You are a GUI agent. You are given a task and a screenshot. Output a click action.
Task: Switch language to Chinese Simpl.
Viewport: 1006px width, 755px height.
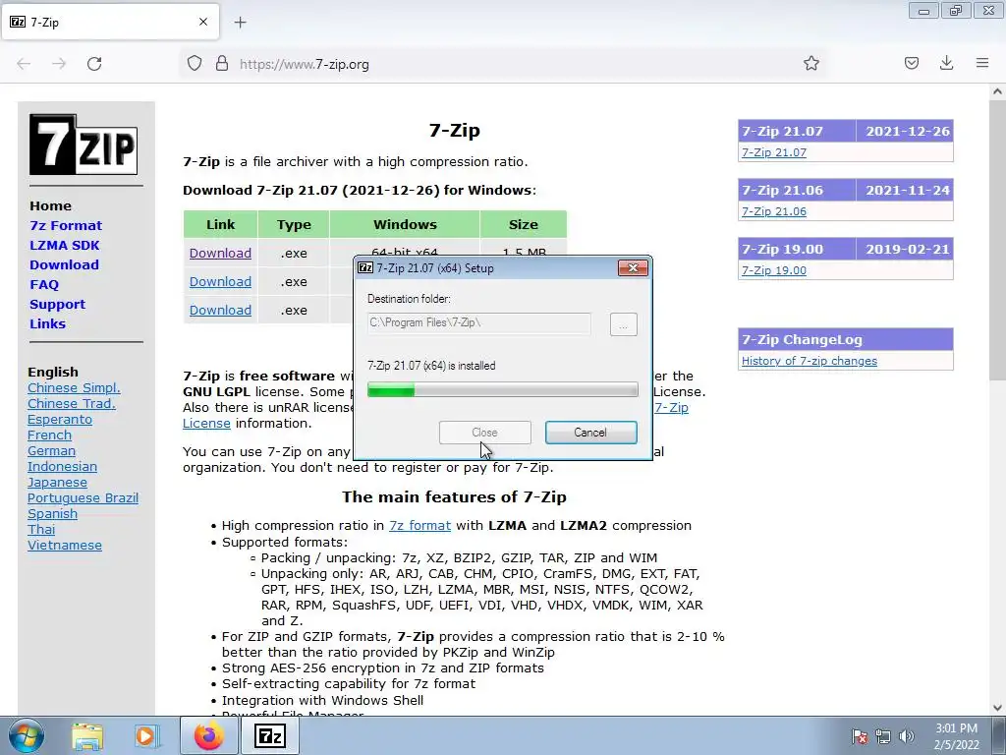tap(74, 387)
